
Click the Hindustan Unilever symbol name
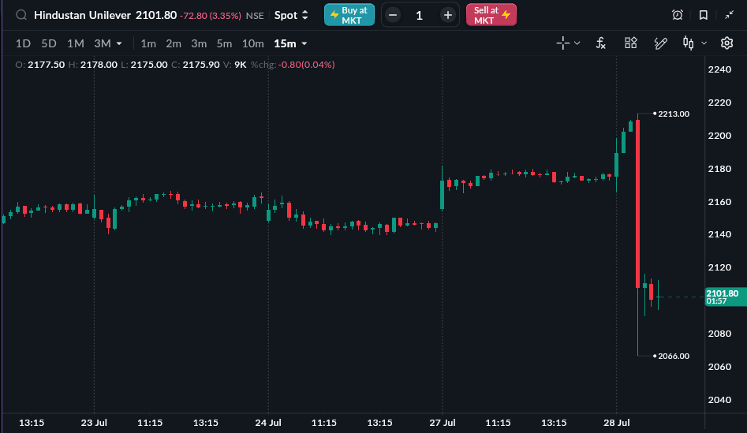pyautogui.click(x=82, y=15)
